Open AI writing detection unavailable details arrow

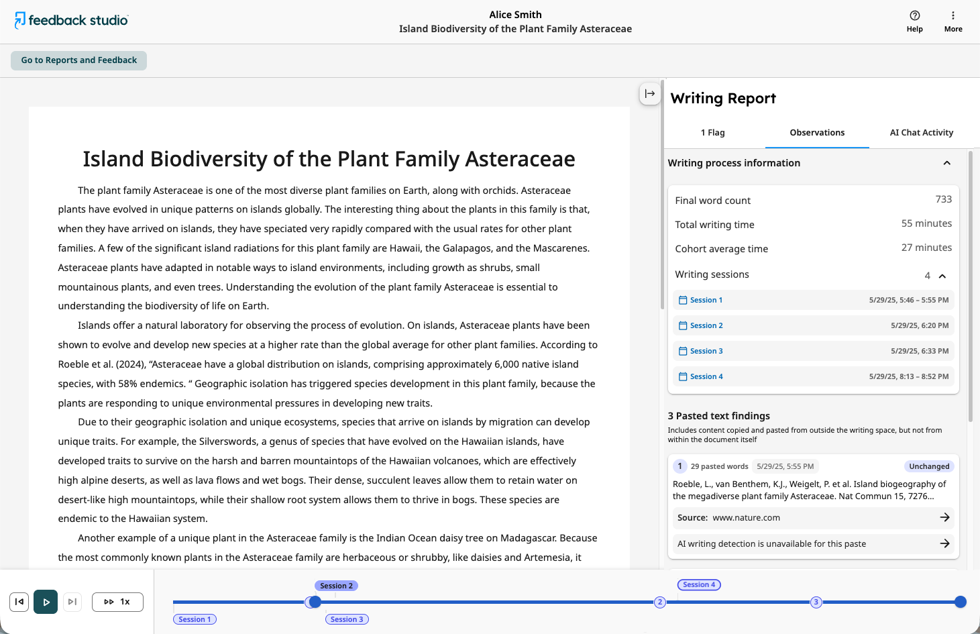coord(944,543)
